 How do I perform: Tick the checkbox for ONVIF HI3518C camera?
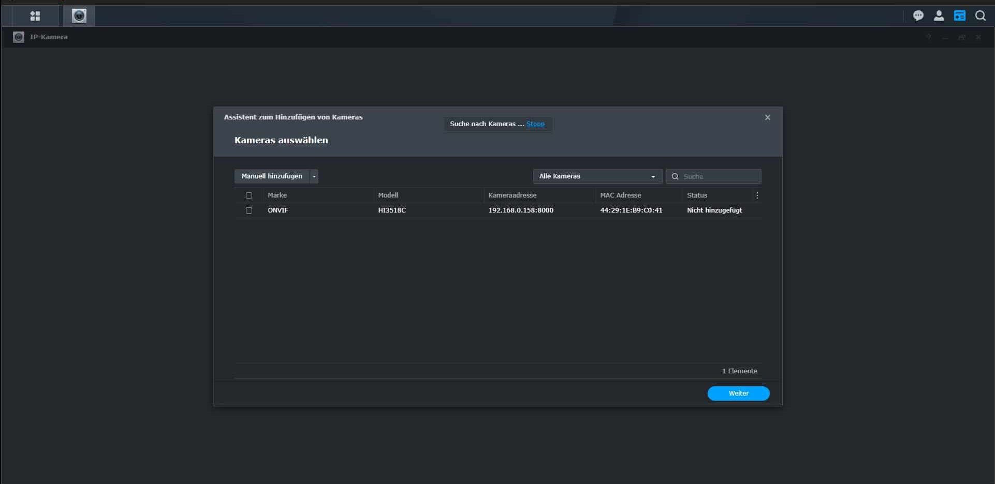(x=249, y=210)
